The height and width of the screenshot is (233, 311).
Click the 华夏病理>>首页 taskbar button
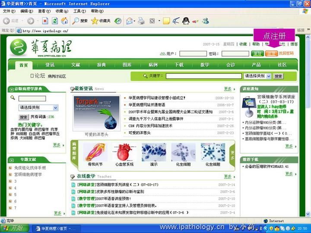[x=56, y=229]
